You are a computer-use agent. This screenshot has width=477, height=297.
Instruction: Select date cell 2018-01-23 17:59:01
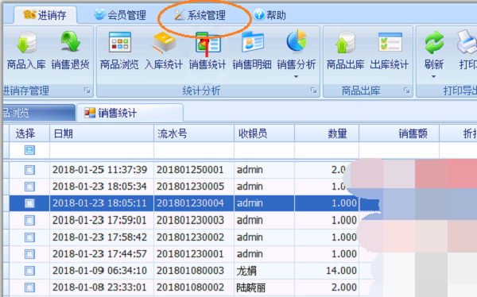pos(102,220)
